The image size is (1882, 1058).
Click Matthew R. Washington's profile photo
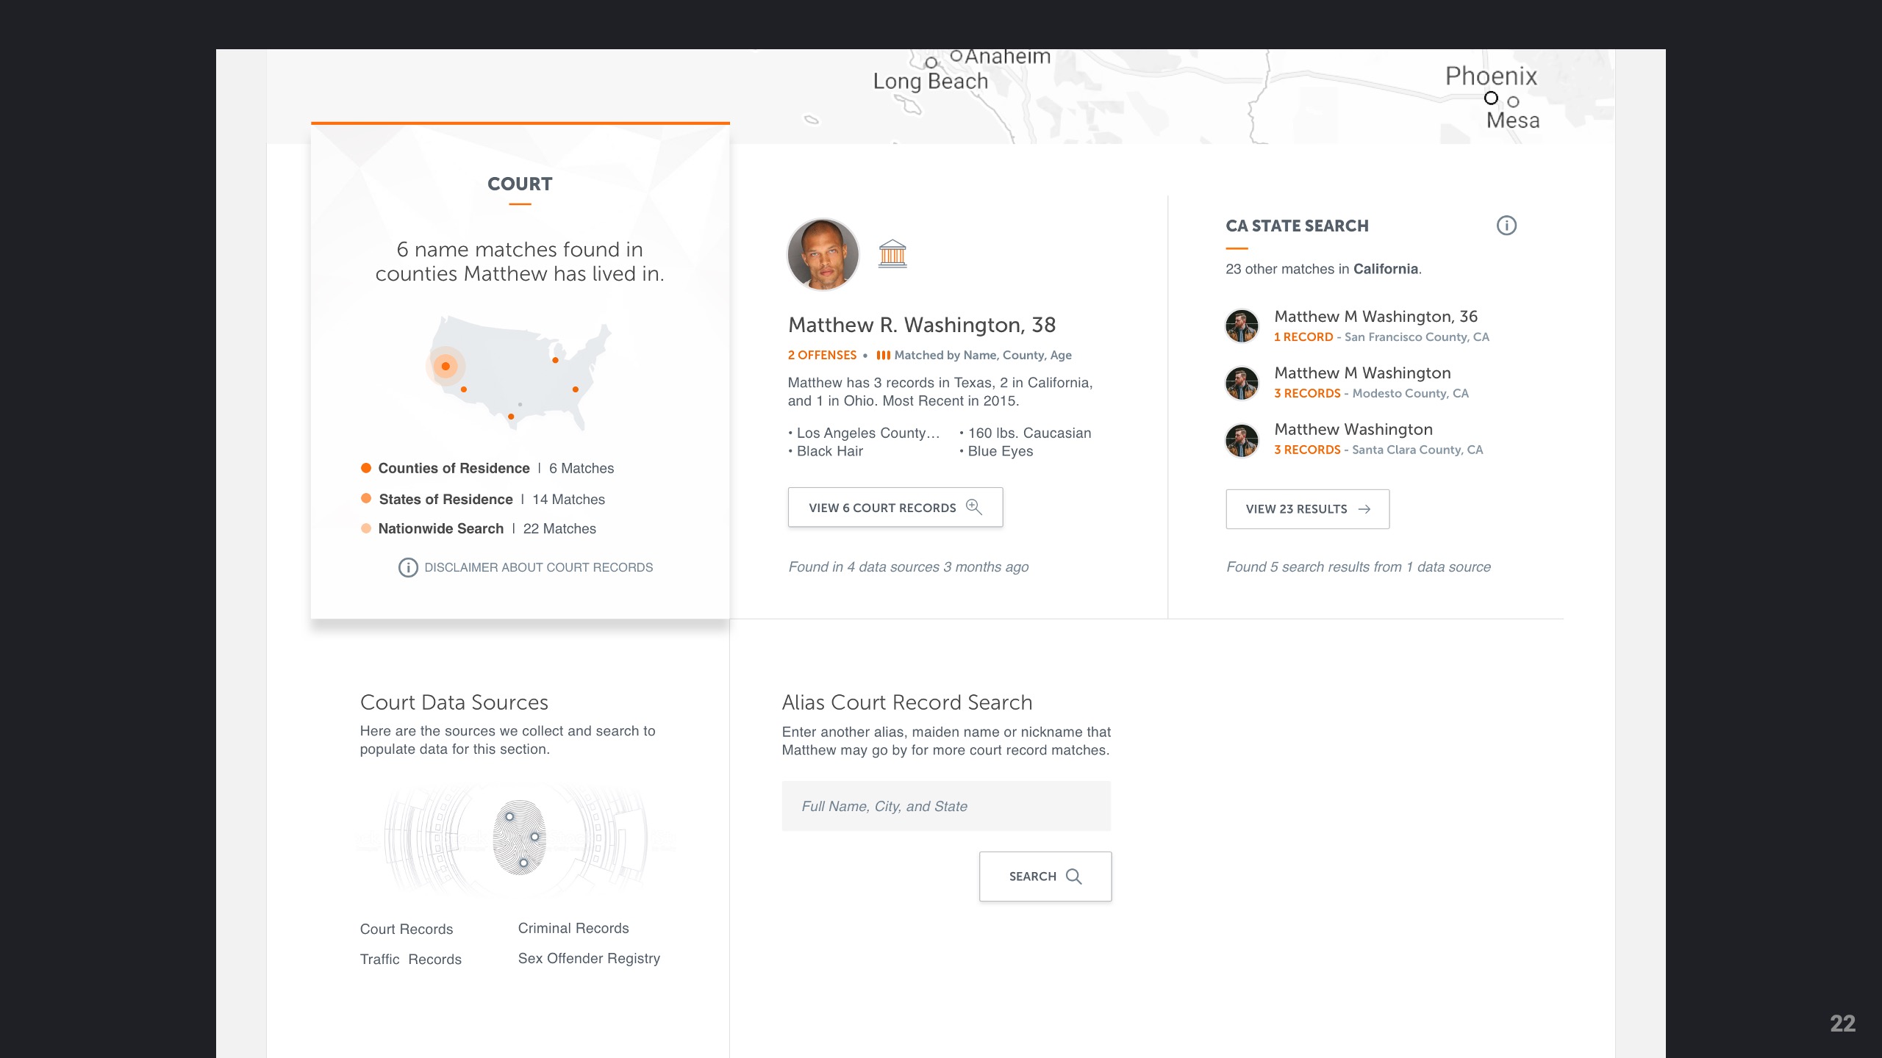coord(823,254)
